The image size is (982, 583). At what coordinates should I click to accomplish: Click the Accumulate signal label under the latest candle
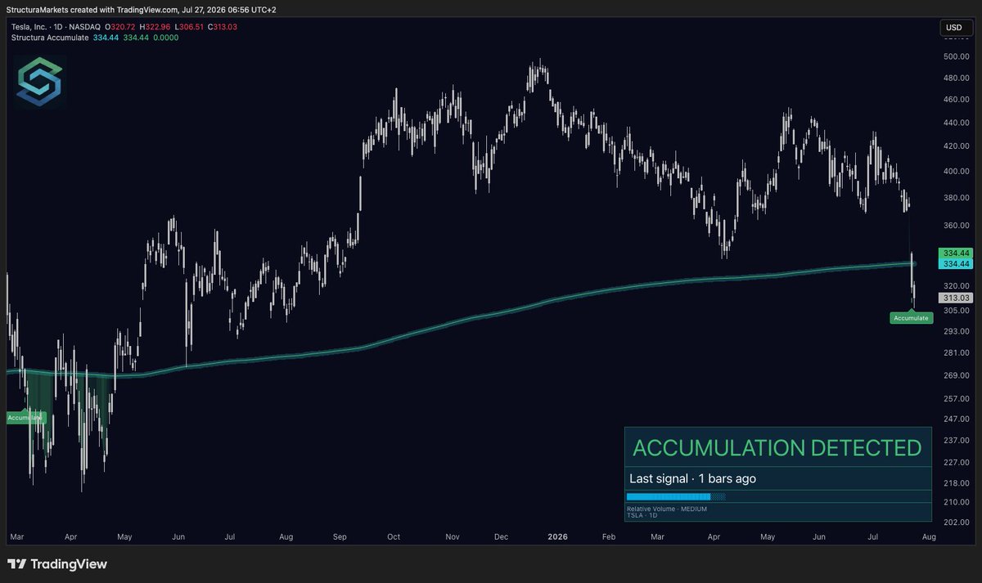point(911,317)
